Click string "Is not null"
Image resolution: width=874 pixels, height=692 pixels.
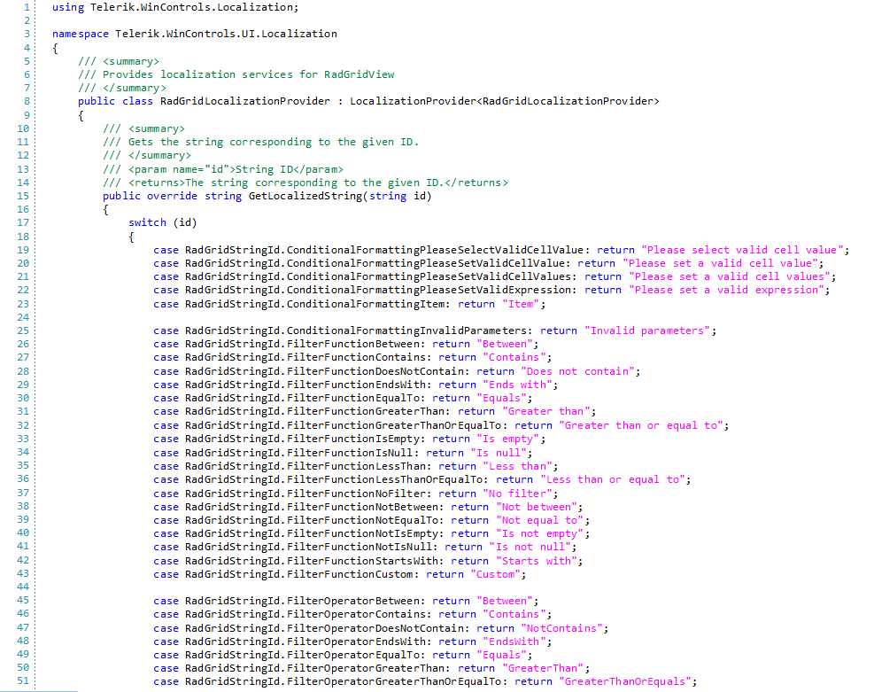pos(530,547)
